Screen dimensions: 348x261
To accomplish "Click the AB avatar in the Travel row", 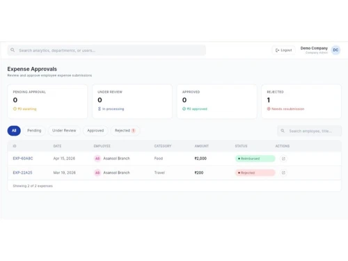I will (97, 173).
